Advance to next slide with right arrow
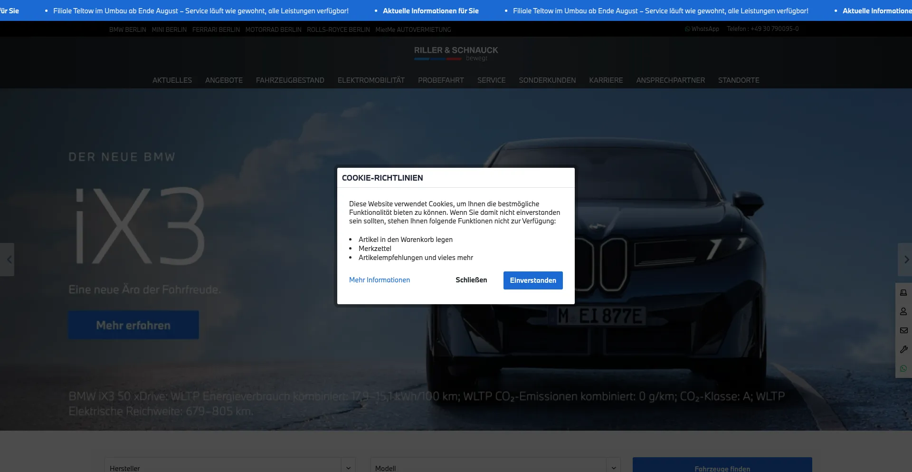The height and width of the screenshot is (472, 912). click(905, 260)
